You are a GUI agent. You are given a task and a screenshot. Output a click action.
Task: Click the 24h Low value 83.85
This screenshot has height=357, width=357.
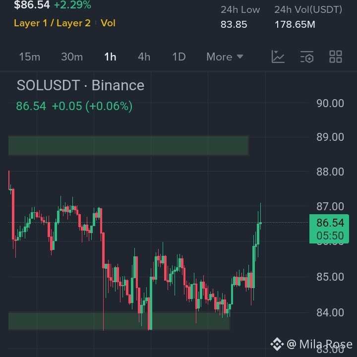click(x=234, y=24)
